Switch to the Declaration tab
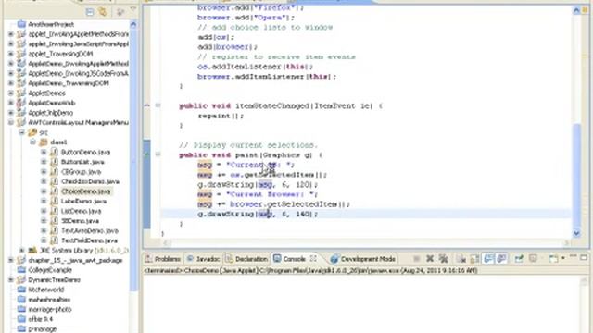The image size is (593, 333). pyautogui.click(x=246, y=259)
